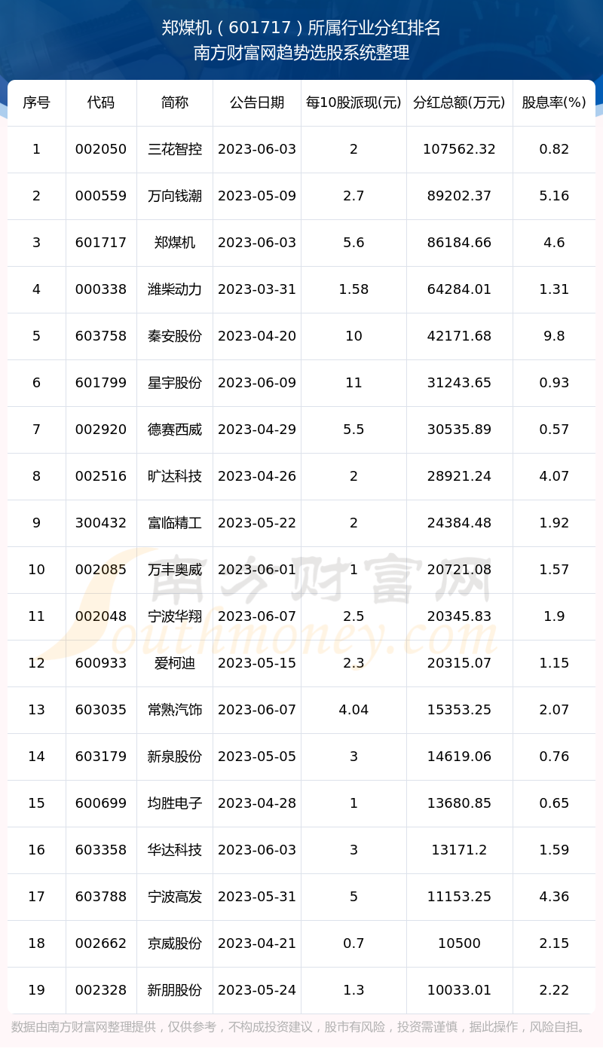
Task: Click stock code 000559
Action: [101, 196]
